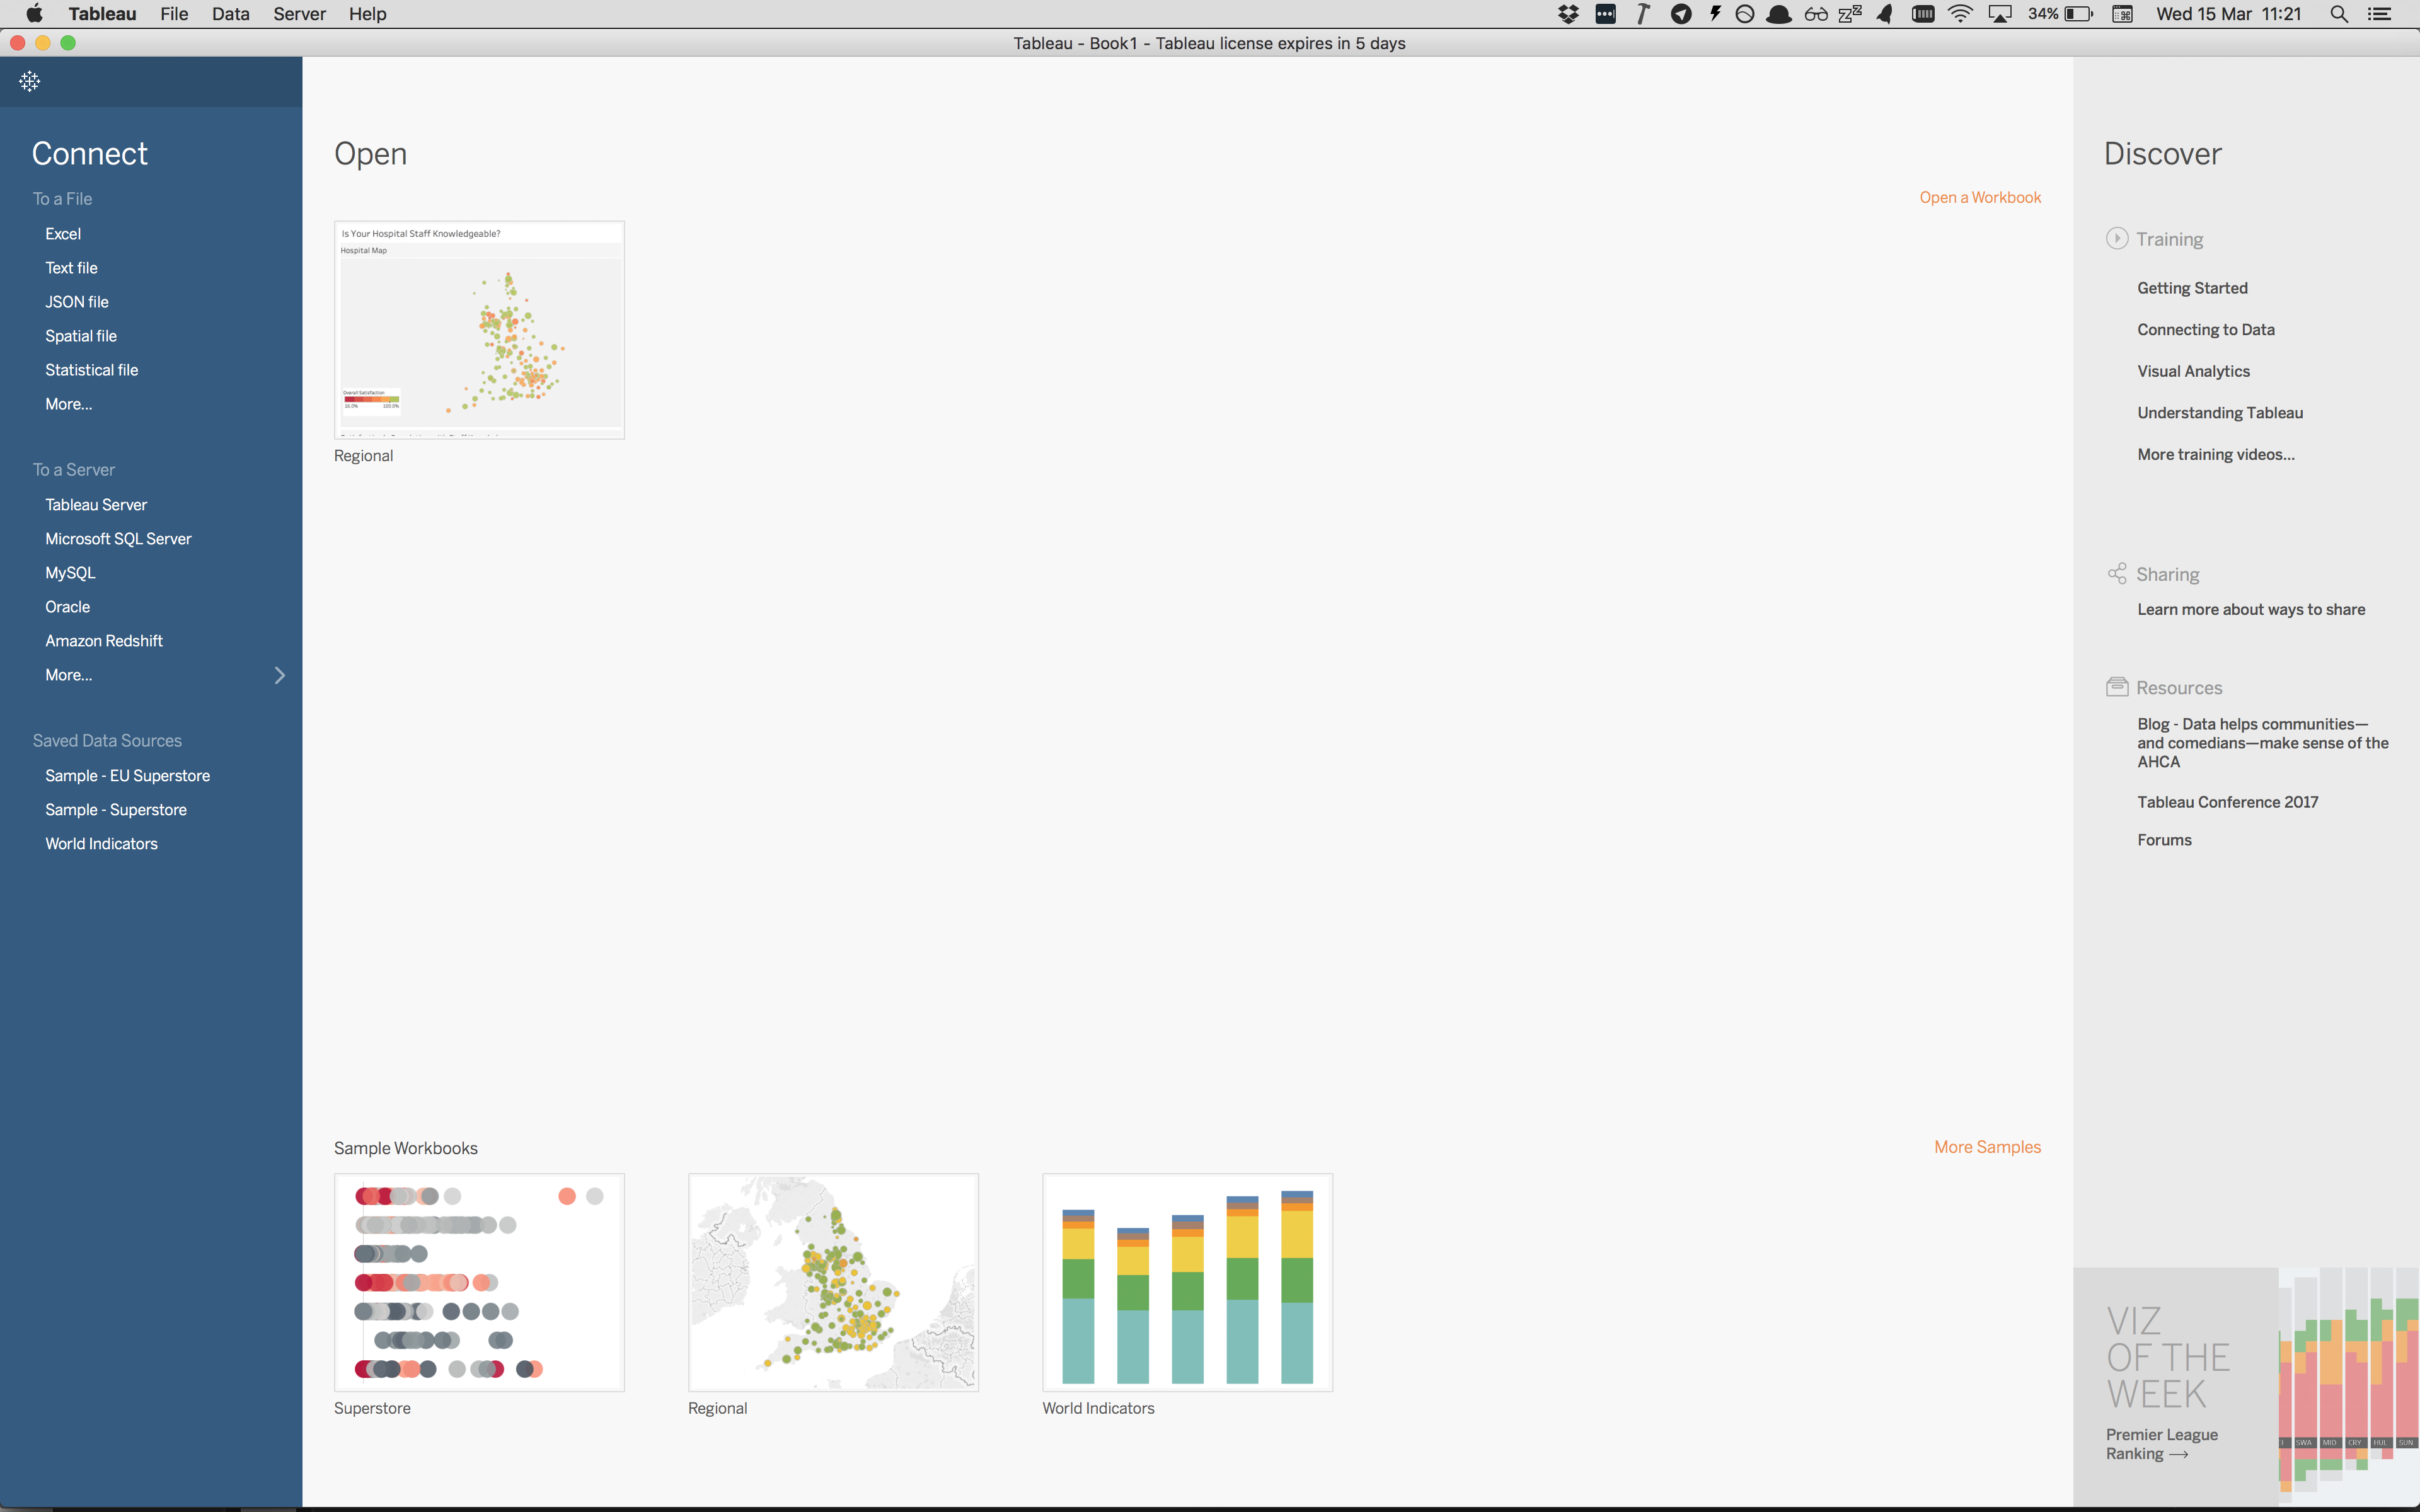
Task: Open Spotlight search in menu bar
Action: click(x=2338, y=14)
